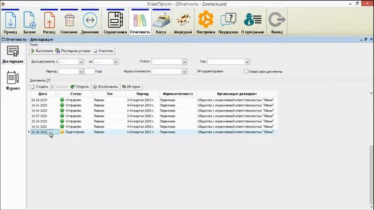
Task: Click the Возобновить button
Action: (105, 87)
